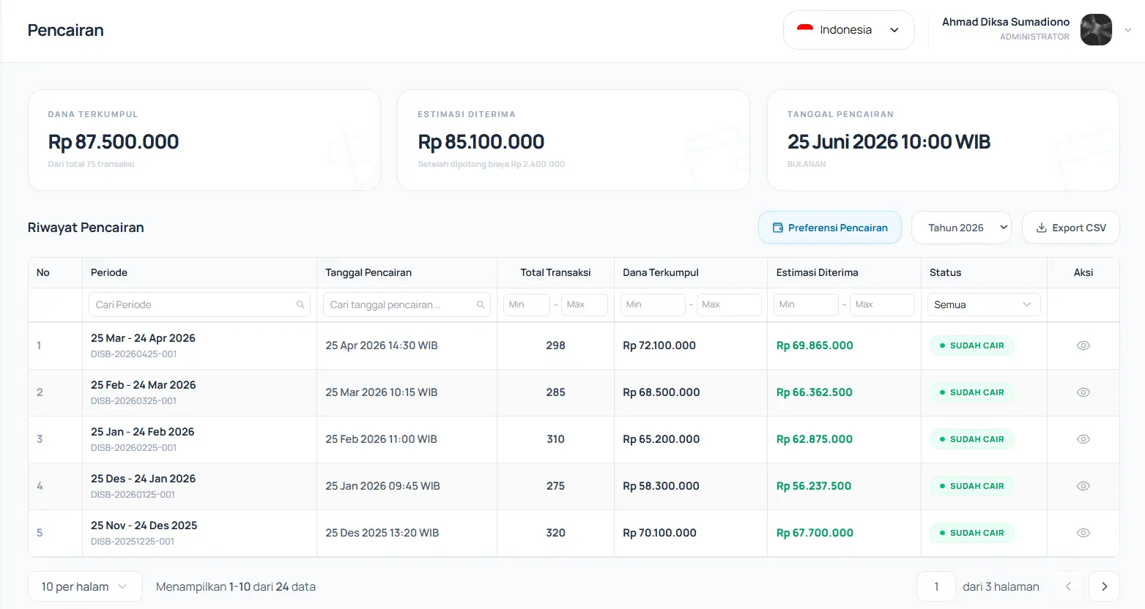The width and height of the screenshot is (1145, 609).
Task: Click the Min field under Dana Terkumpul
Action: pos(653,304)
